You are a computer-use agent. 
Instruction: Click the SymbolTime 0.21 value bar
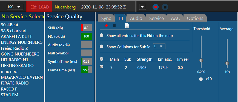(86, 62)
